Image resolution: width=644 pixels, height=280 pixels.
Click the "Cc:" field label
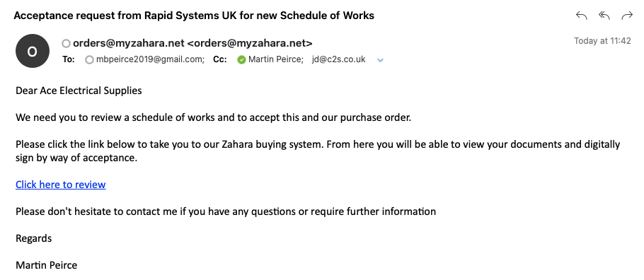(x=219, y=59)
